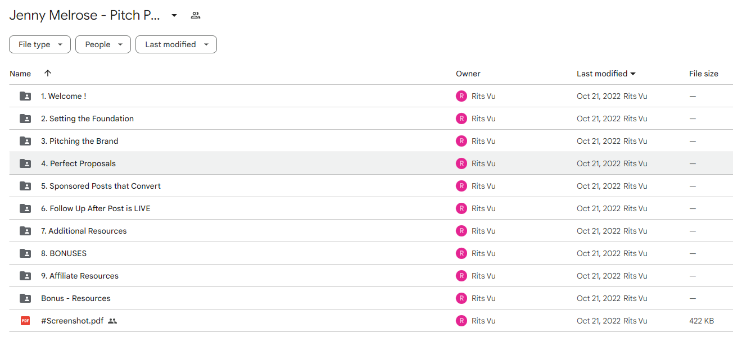Click the Owner column header

point(468,74)
